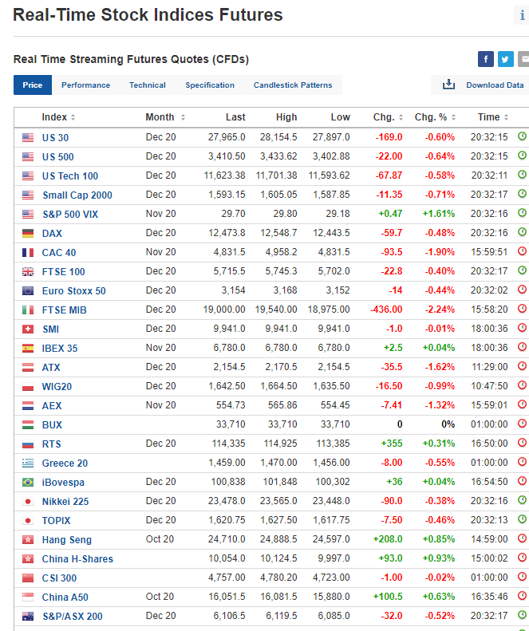Click the Twitter share icon

[506, 59]
